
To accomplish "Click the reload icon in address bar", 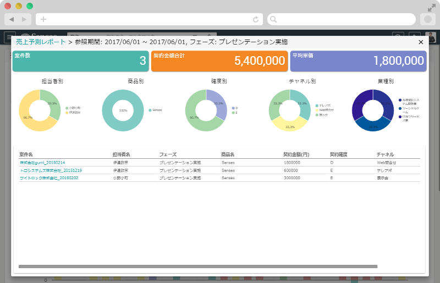I will (256, 19).
